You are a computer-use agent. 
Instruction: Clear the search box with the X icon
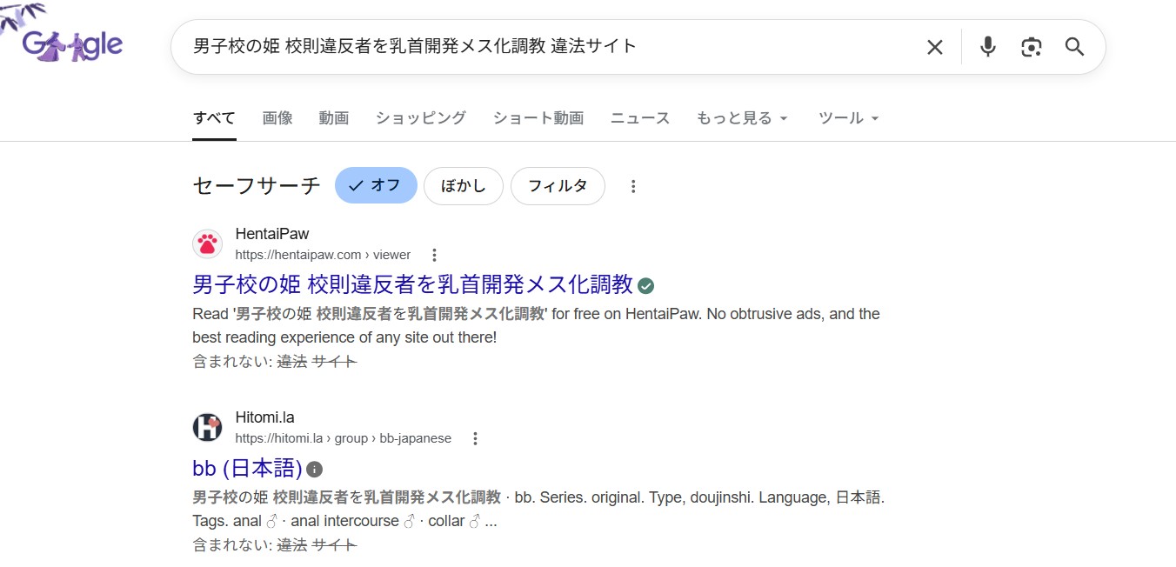pyautogui.click(x=935, y=47)
